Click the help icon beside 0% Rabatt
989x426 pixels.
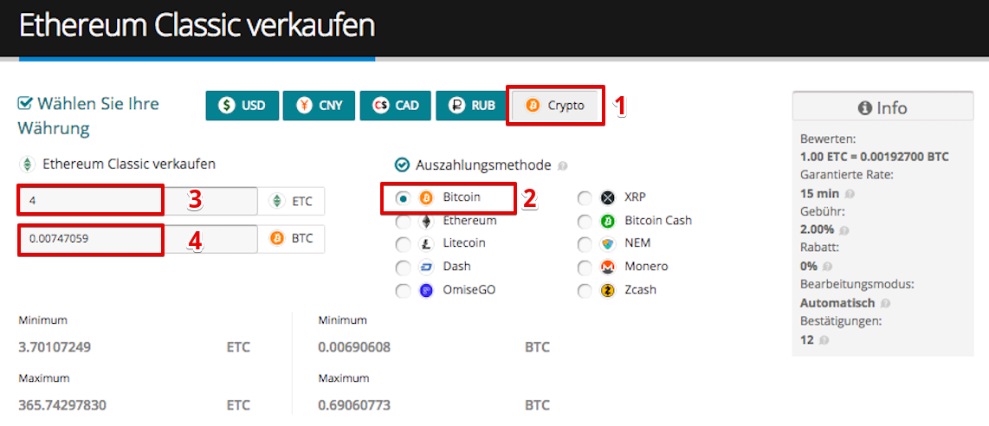point(826,267)
